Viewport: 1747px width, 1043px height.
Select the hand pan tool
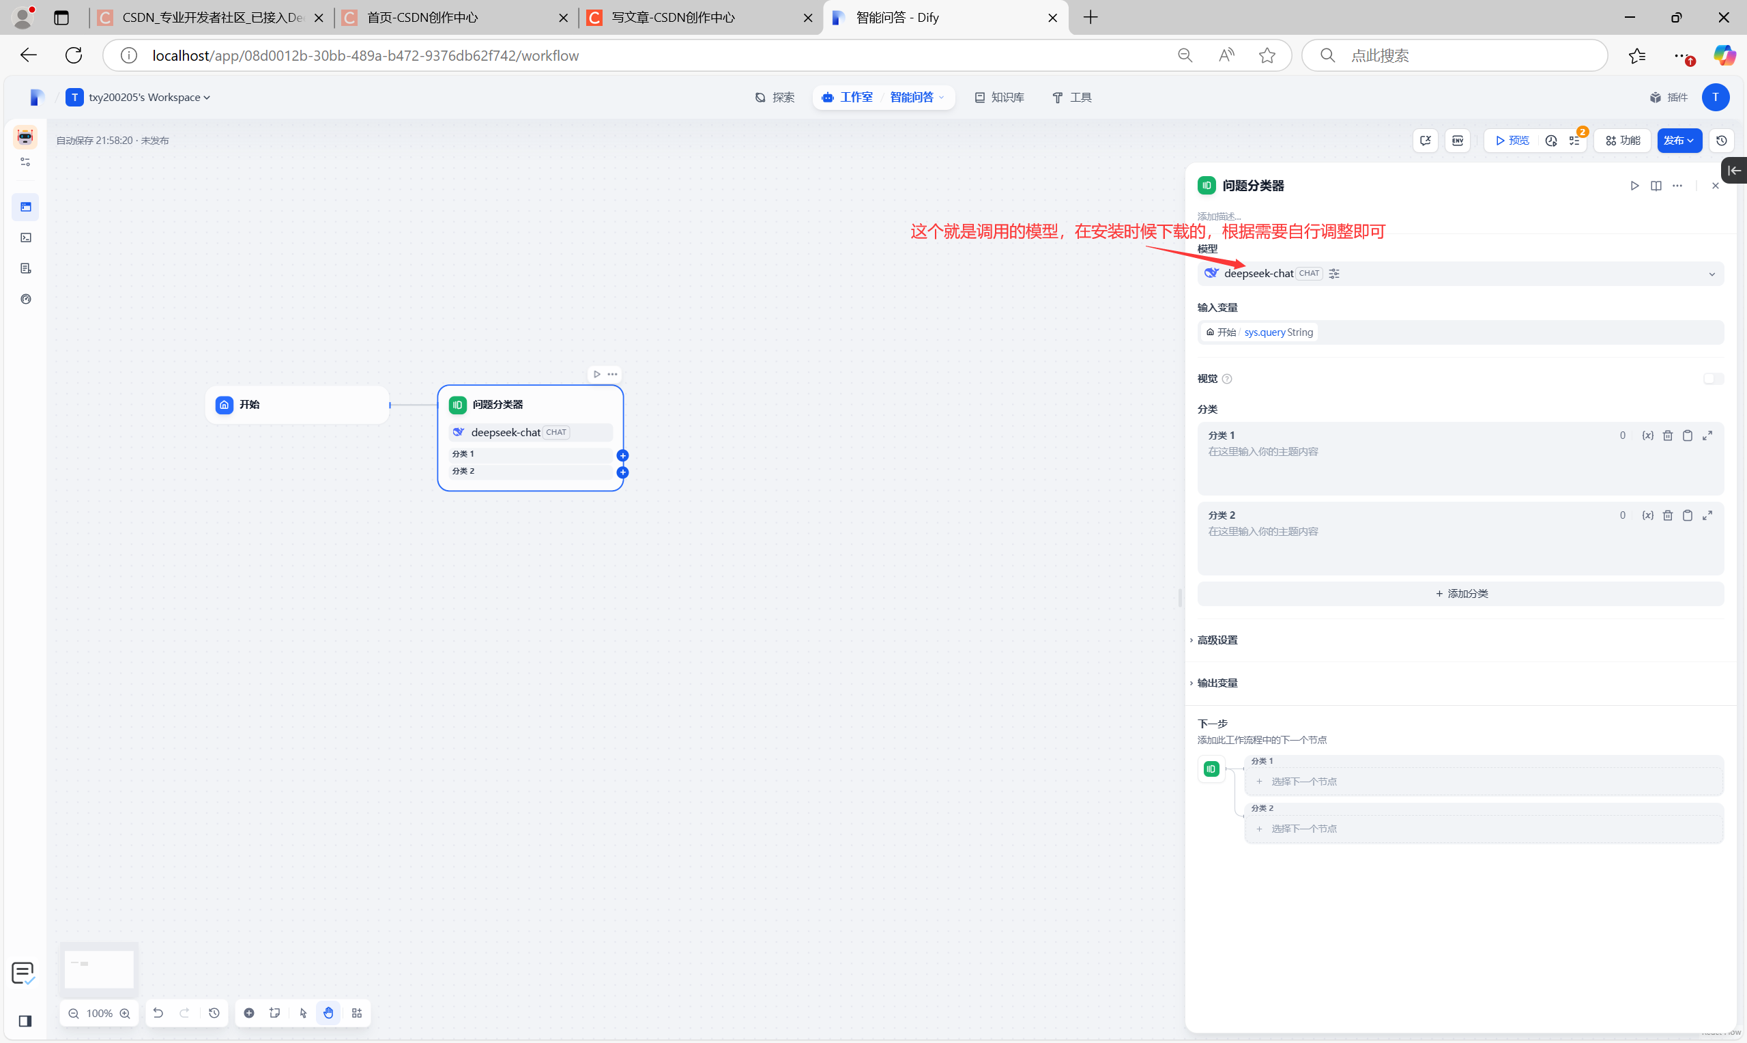point(329,1013)
